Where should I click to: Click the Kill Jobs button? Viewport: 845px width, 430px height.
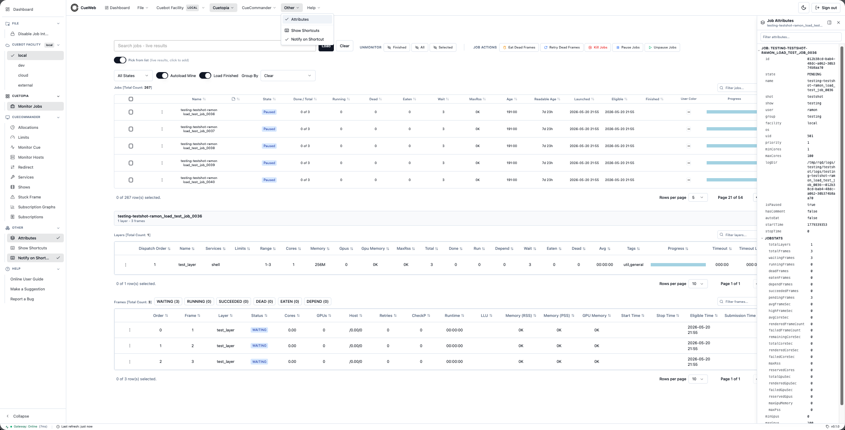(x=598, y=47)
